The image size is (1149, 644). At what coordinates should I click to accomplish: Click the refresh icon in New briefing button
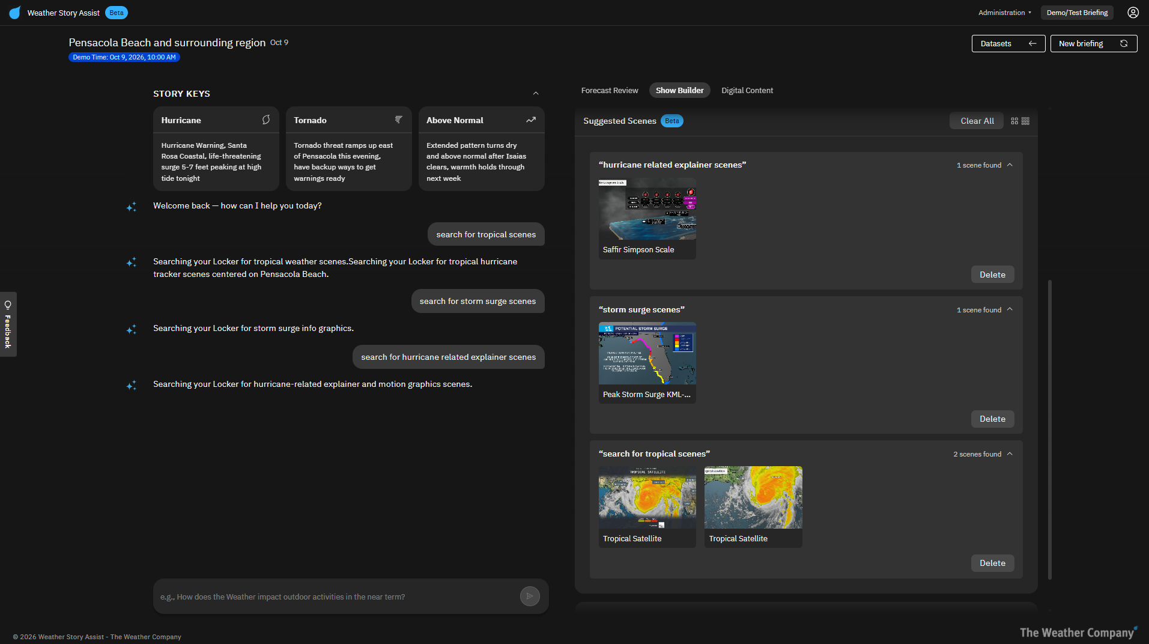pyautogui.click(x=1124, y=43)
